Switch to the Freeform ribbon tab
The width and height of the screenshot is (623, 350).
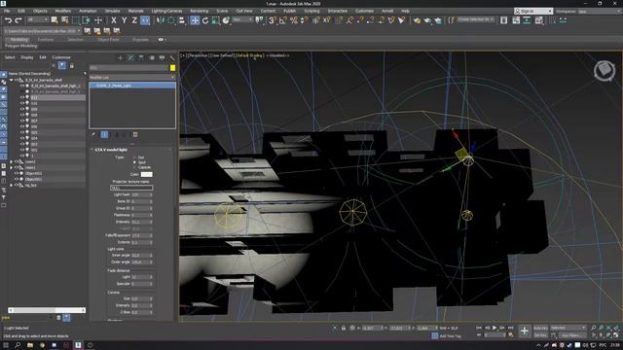pos(46,40)
